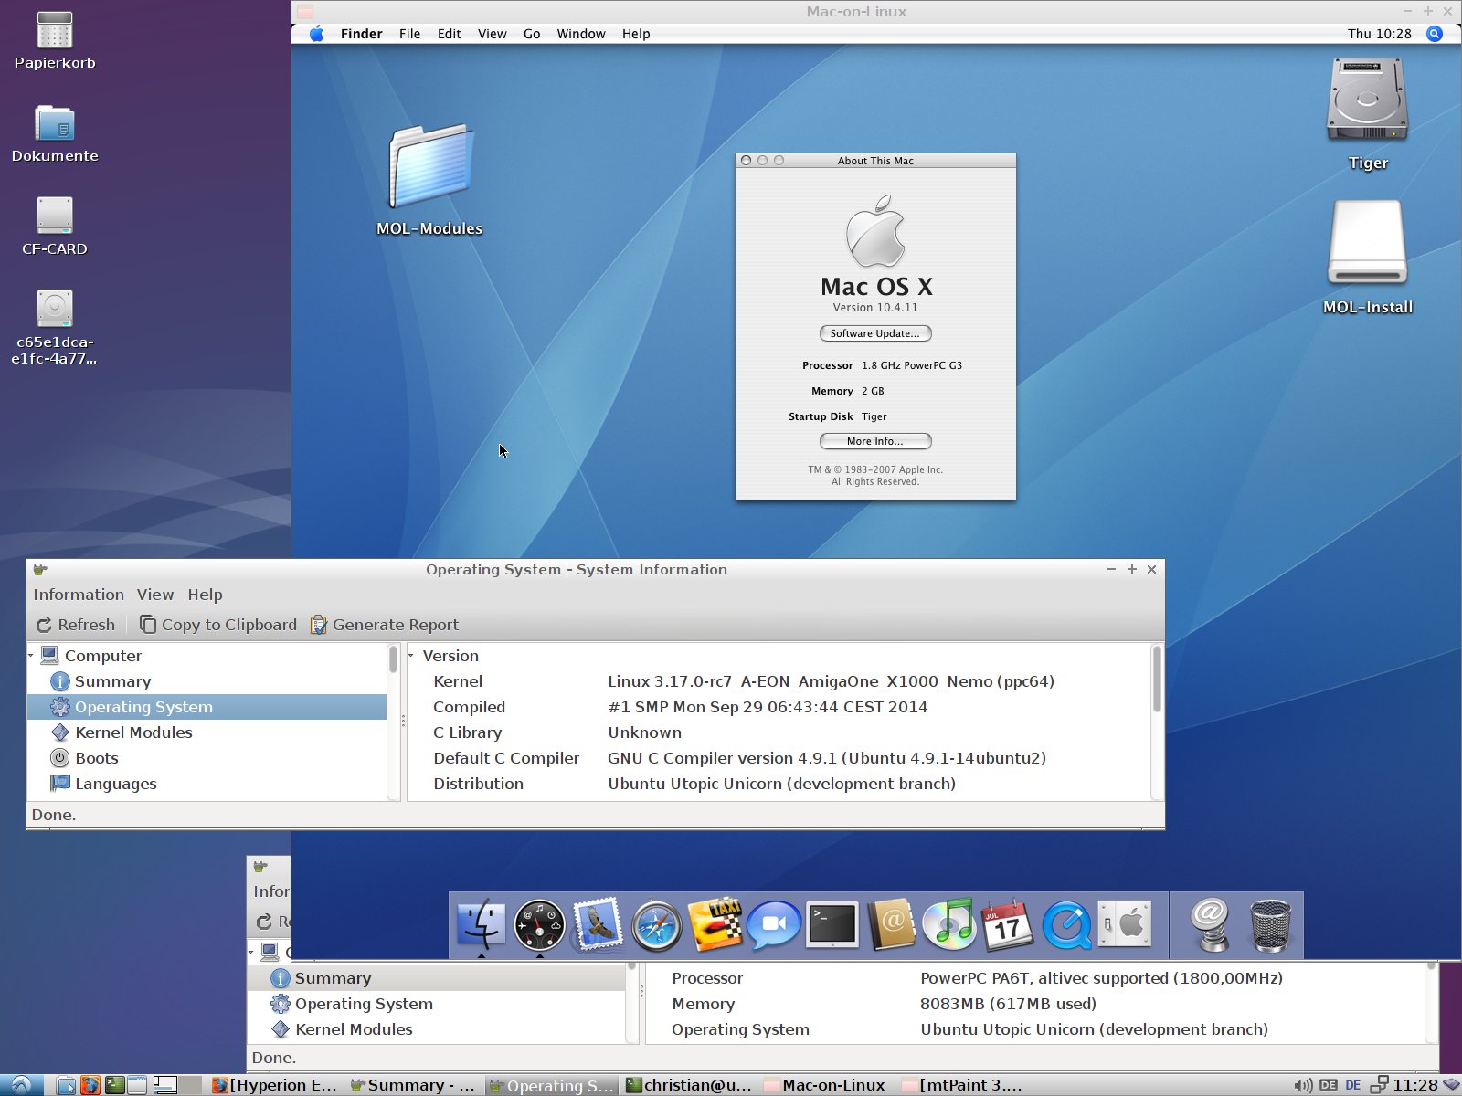Collapse the Computer tree node

coord(31,656)
